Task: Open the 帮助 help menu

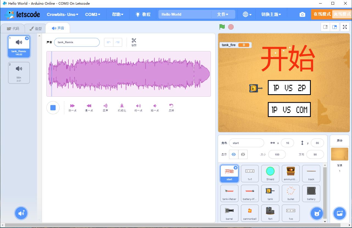Action: point(118,14)
